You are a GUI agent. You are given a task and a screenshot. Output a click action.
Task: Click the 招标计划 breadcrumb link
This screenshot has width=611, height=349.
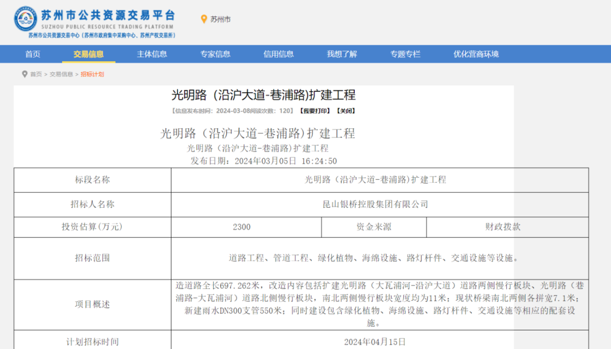pos(92,74)
